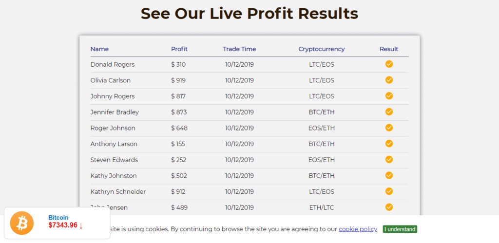Click the Profit column header
The image size is (499, 243).
click(179, 49)
